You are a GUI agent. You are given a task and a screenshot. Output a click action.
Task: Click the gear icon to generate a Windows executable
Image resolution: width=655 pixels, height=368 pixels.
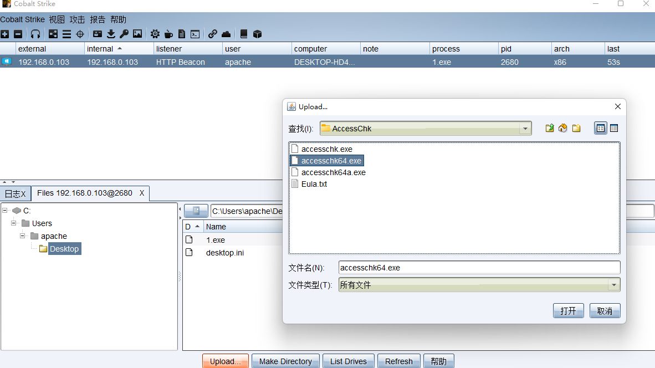point(155,34)
